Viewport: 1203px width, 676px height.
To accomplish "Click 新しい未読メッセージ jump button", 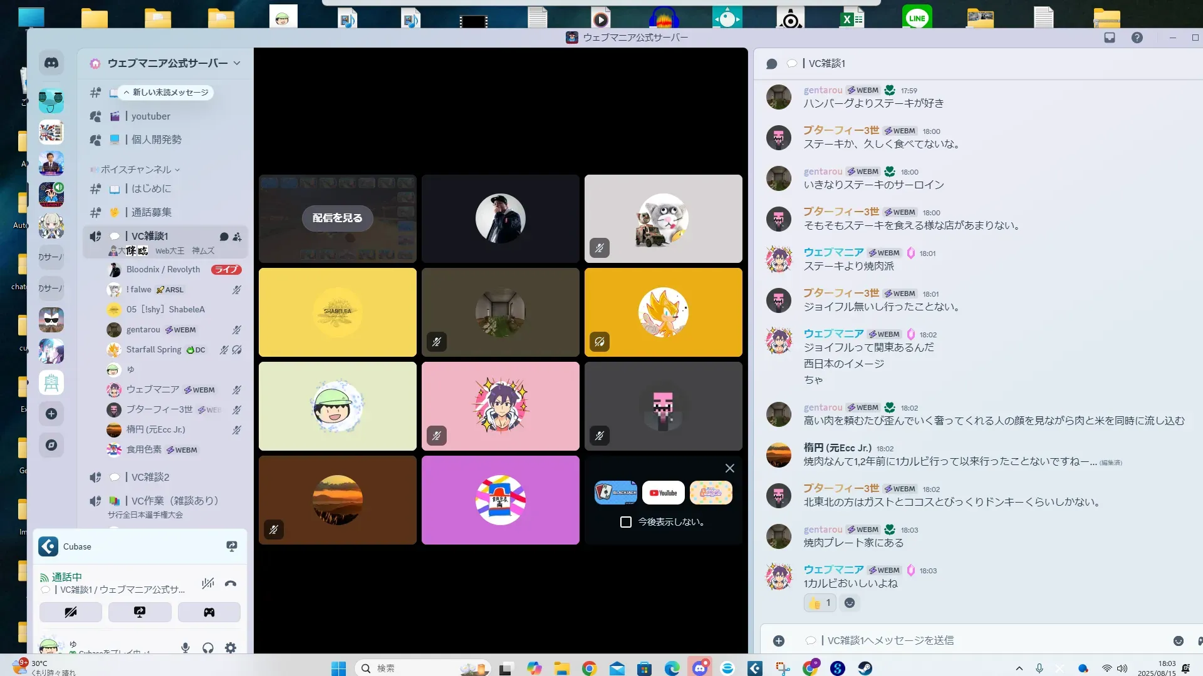I will pyautogui.click(x=166, y=93).
